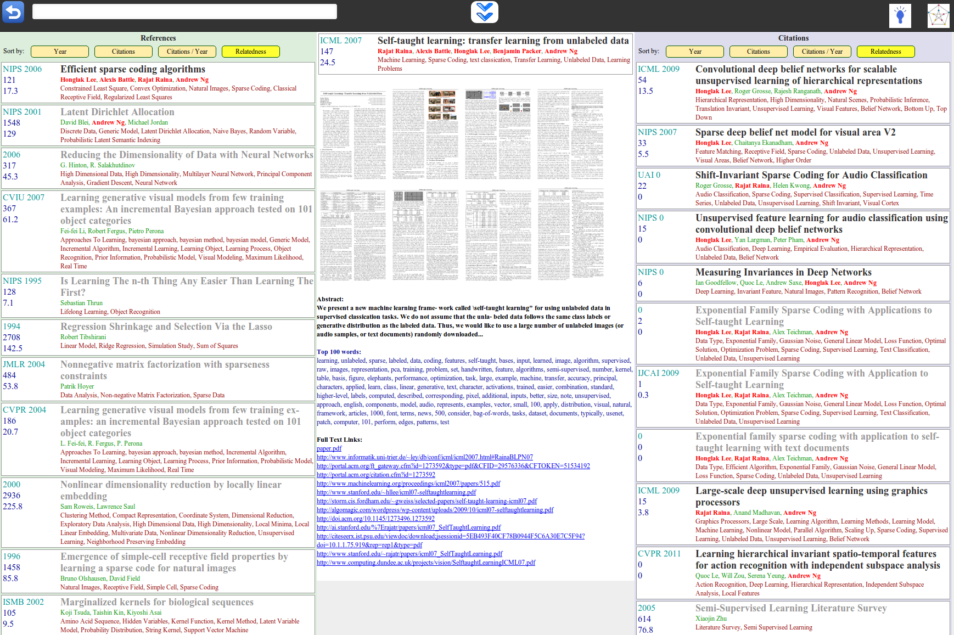The width and height of the screenshot is (954, 635).
Task: Open the portal.acm.org citation.cfm link
Action: (x=376, y=475)
